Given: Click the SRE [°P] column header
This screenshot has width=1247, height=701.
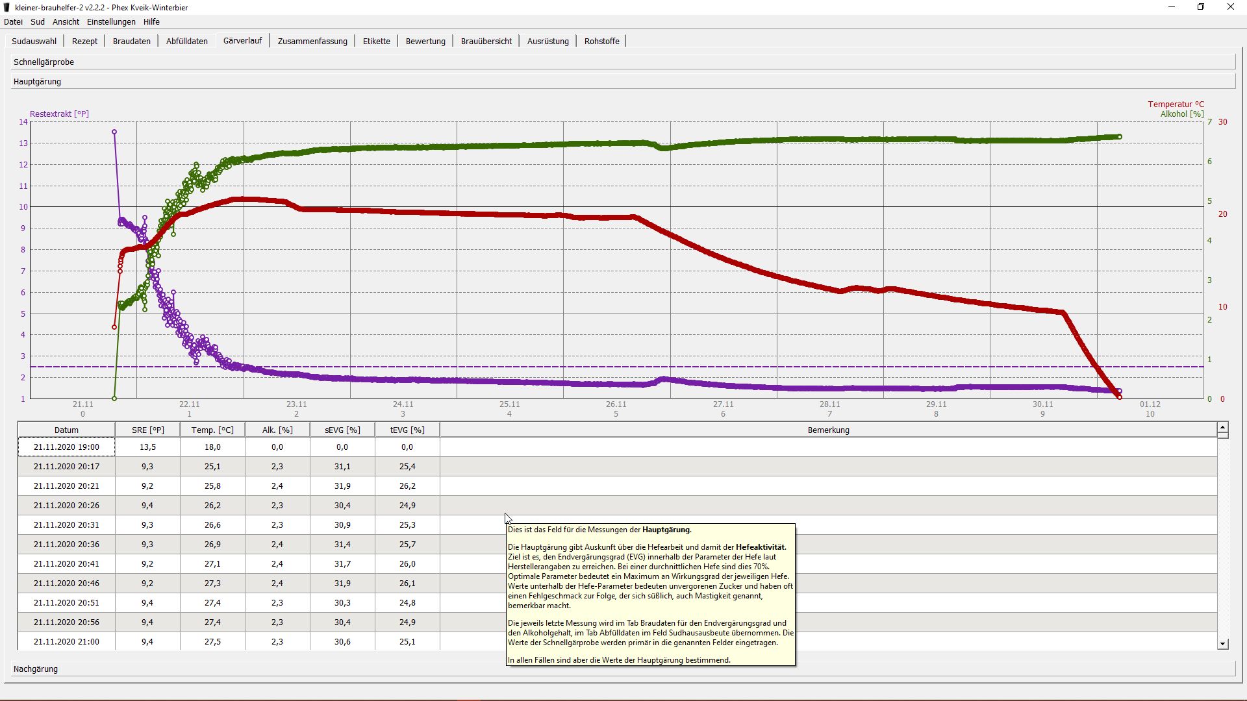Looking at the screenshot, I should pos(147,430).
